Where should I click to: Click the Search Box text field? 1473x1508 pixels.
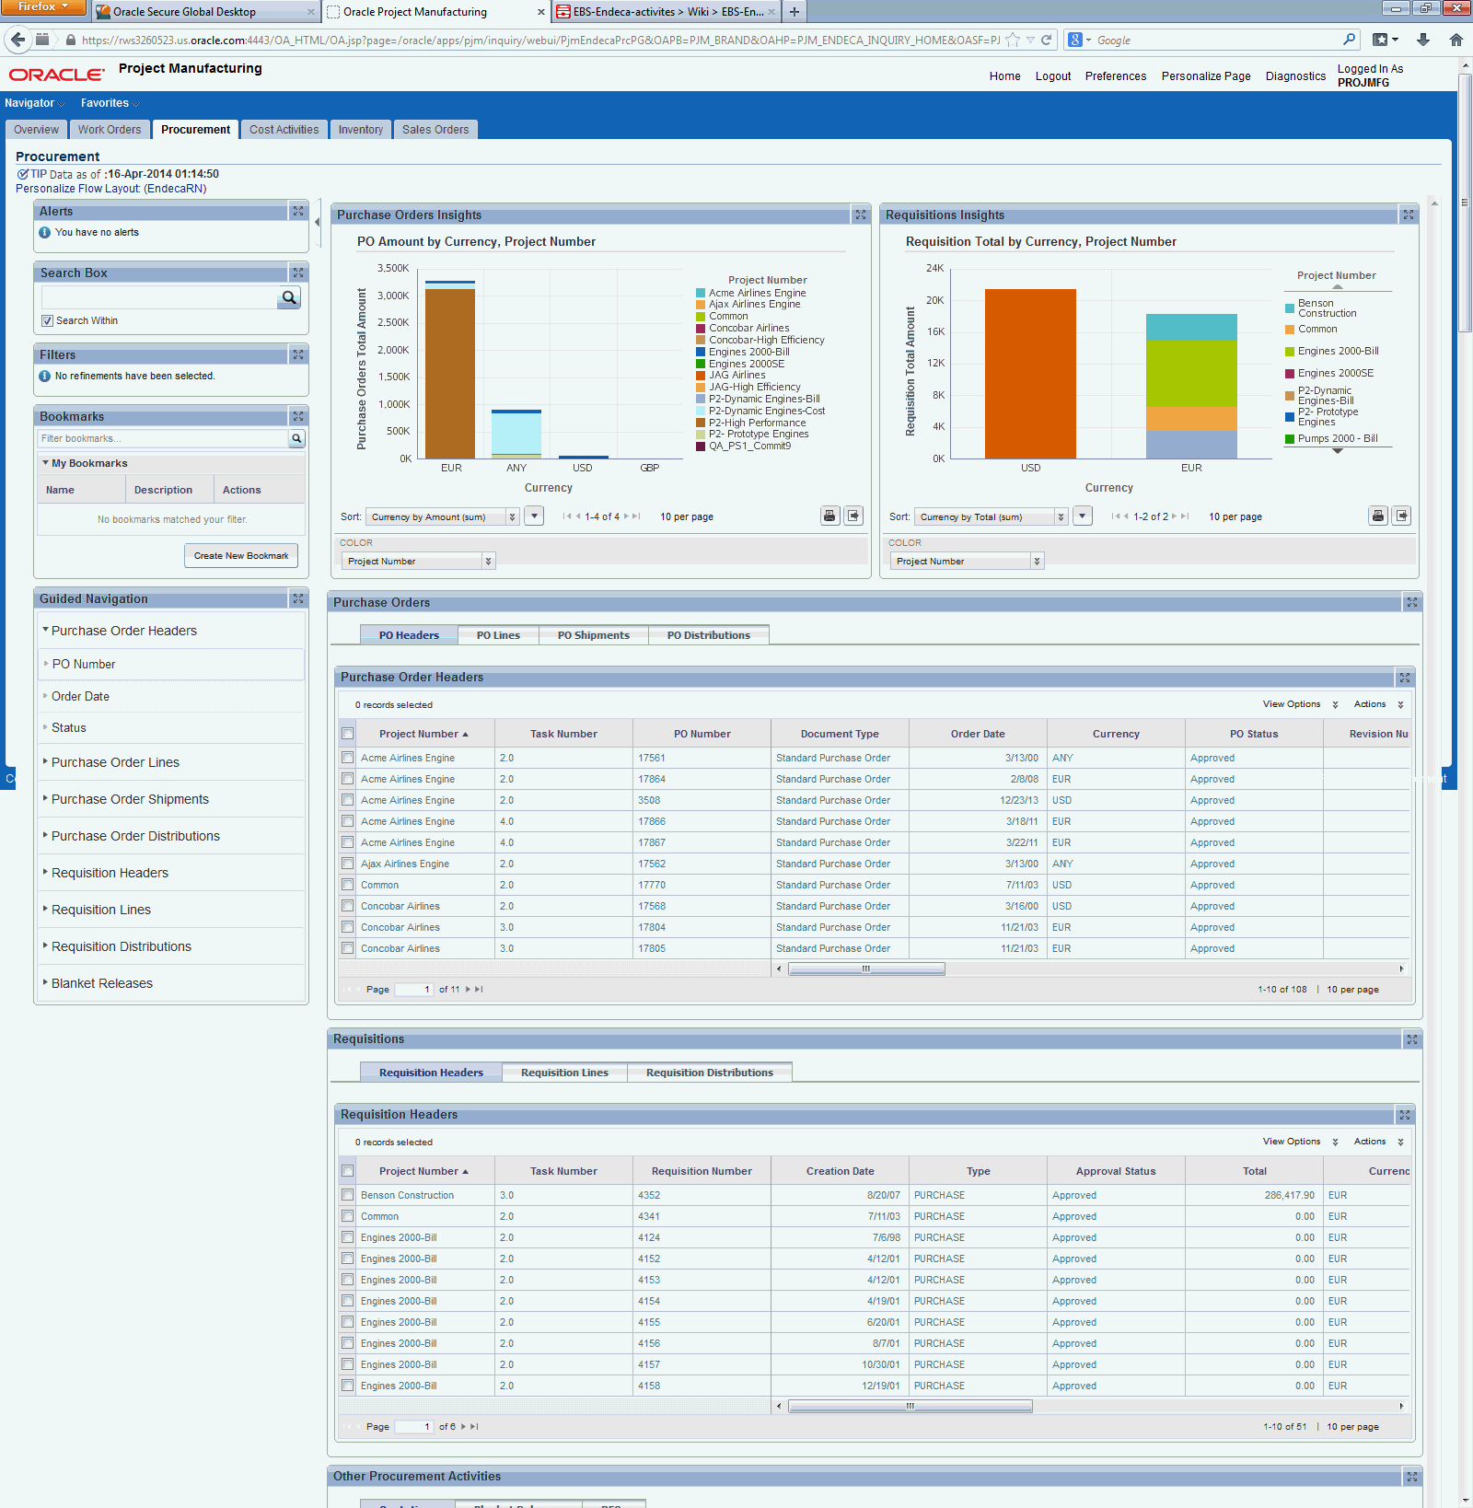159,297
